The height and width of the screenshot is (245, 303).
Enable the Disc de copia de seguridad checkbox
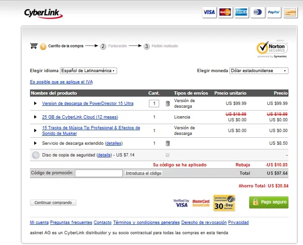[x=168, y=155]
